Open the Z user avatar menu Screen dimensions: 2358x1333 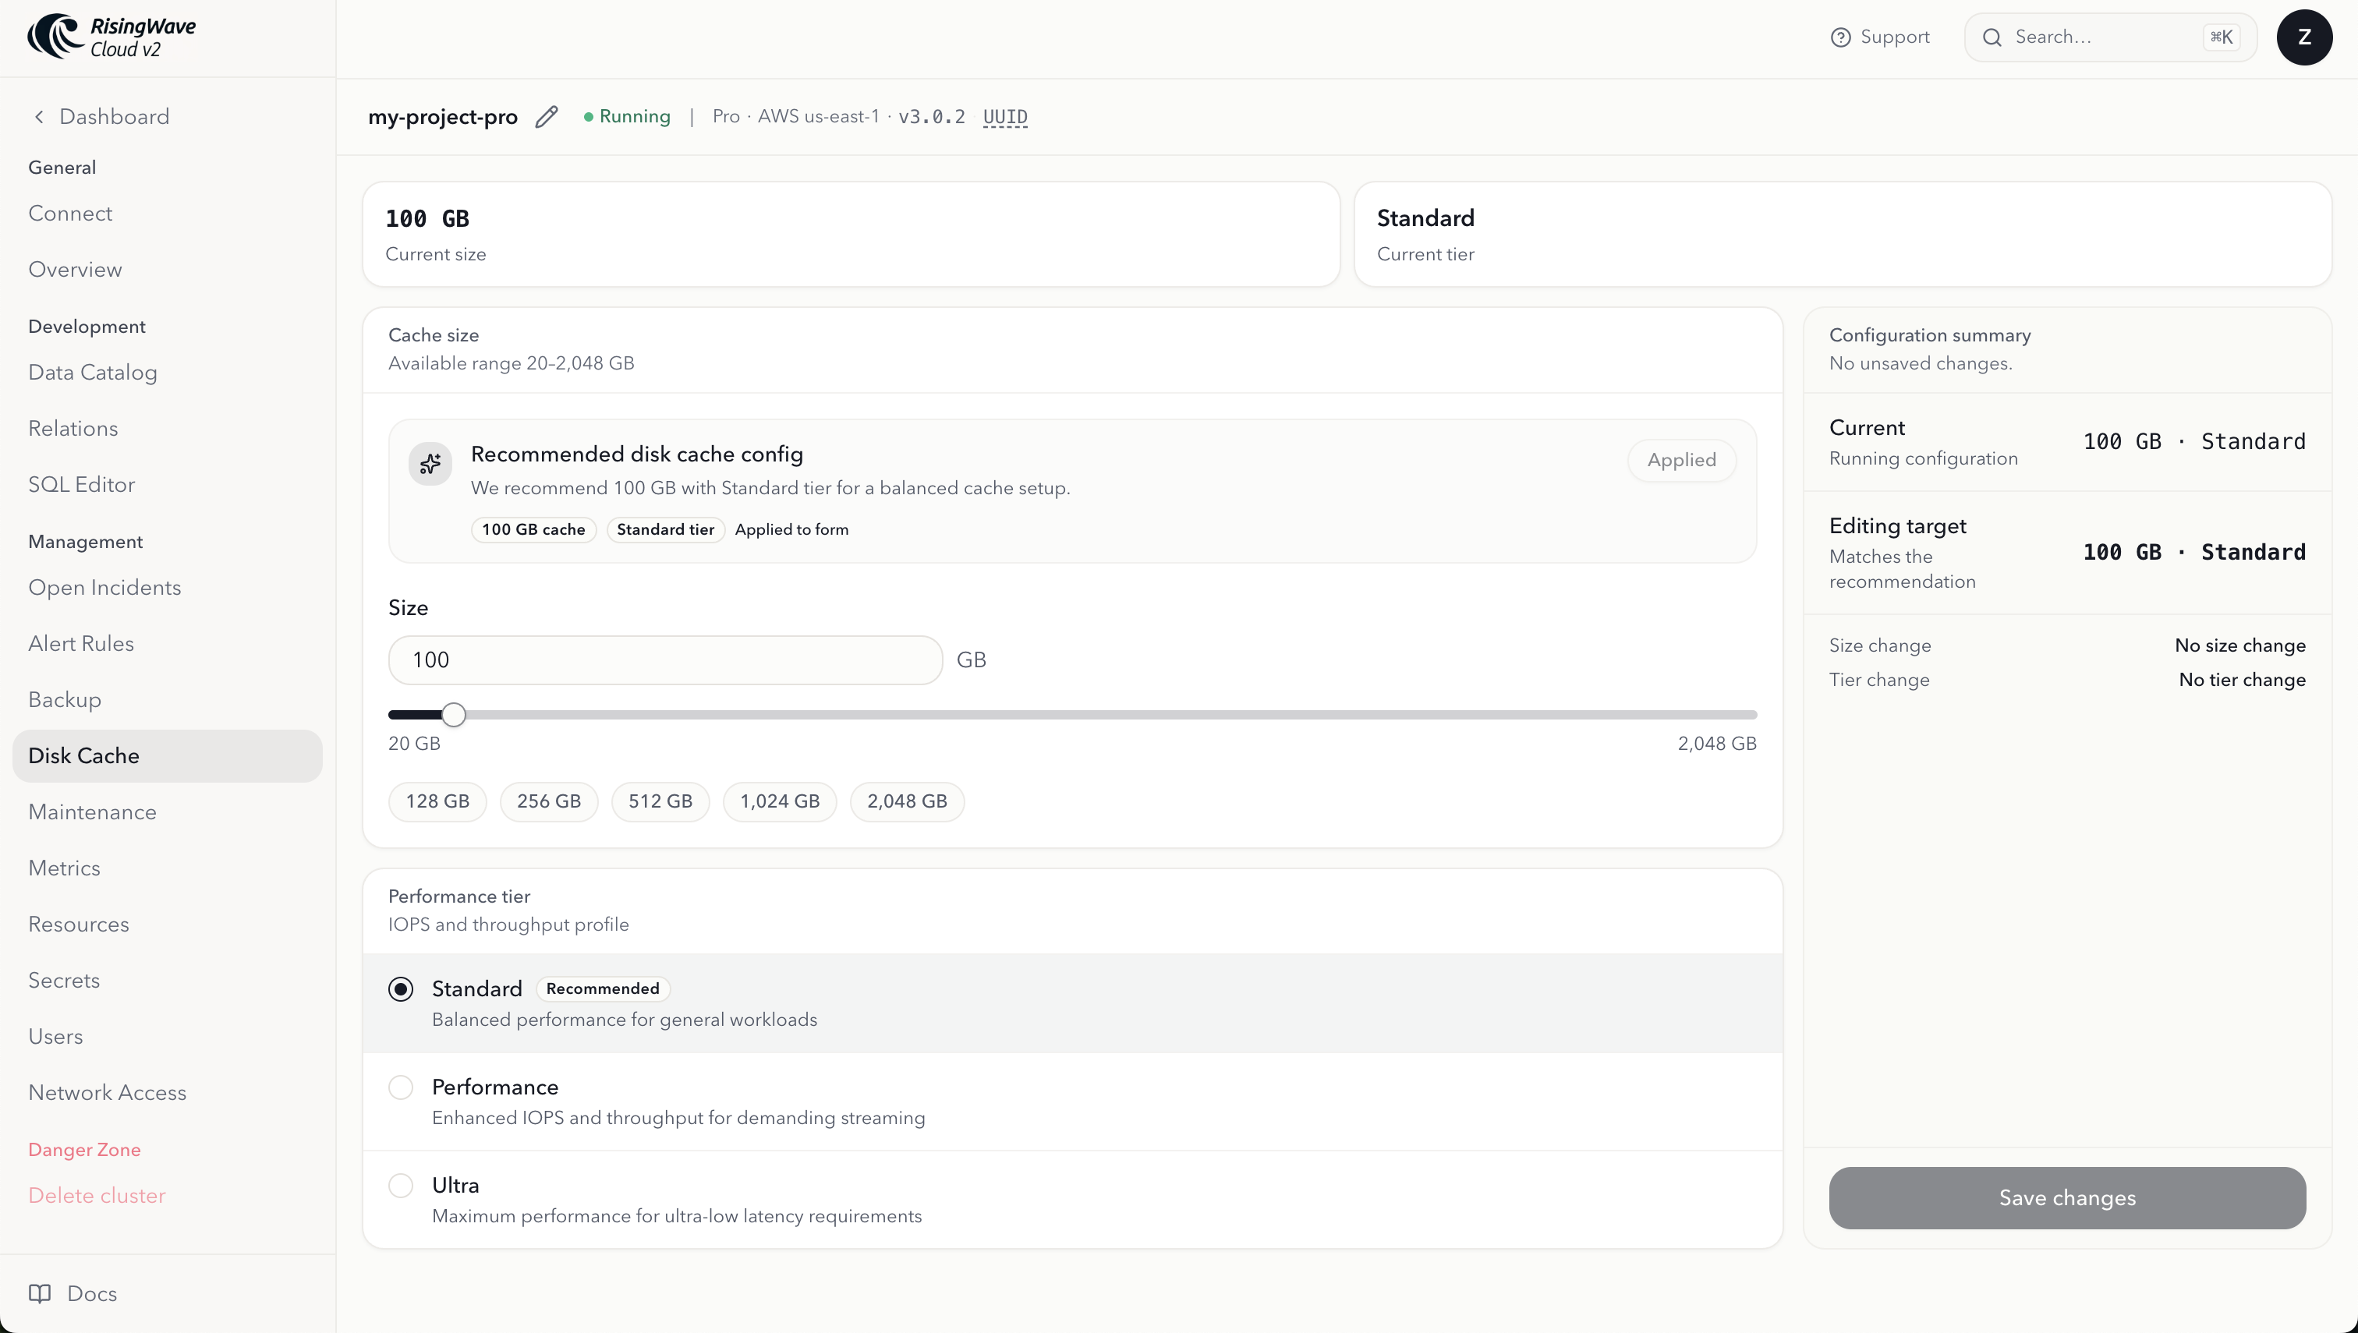click(2304, 37)
